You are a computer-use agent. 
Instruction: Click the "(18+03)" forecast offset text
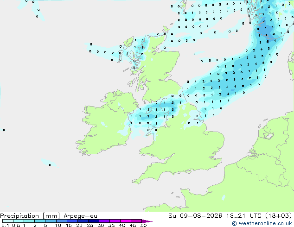[279, 216]
